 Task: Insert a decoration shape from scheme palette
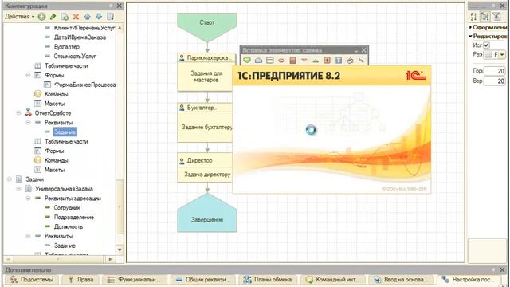pos(350,61)
